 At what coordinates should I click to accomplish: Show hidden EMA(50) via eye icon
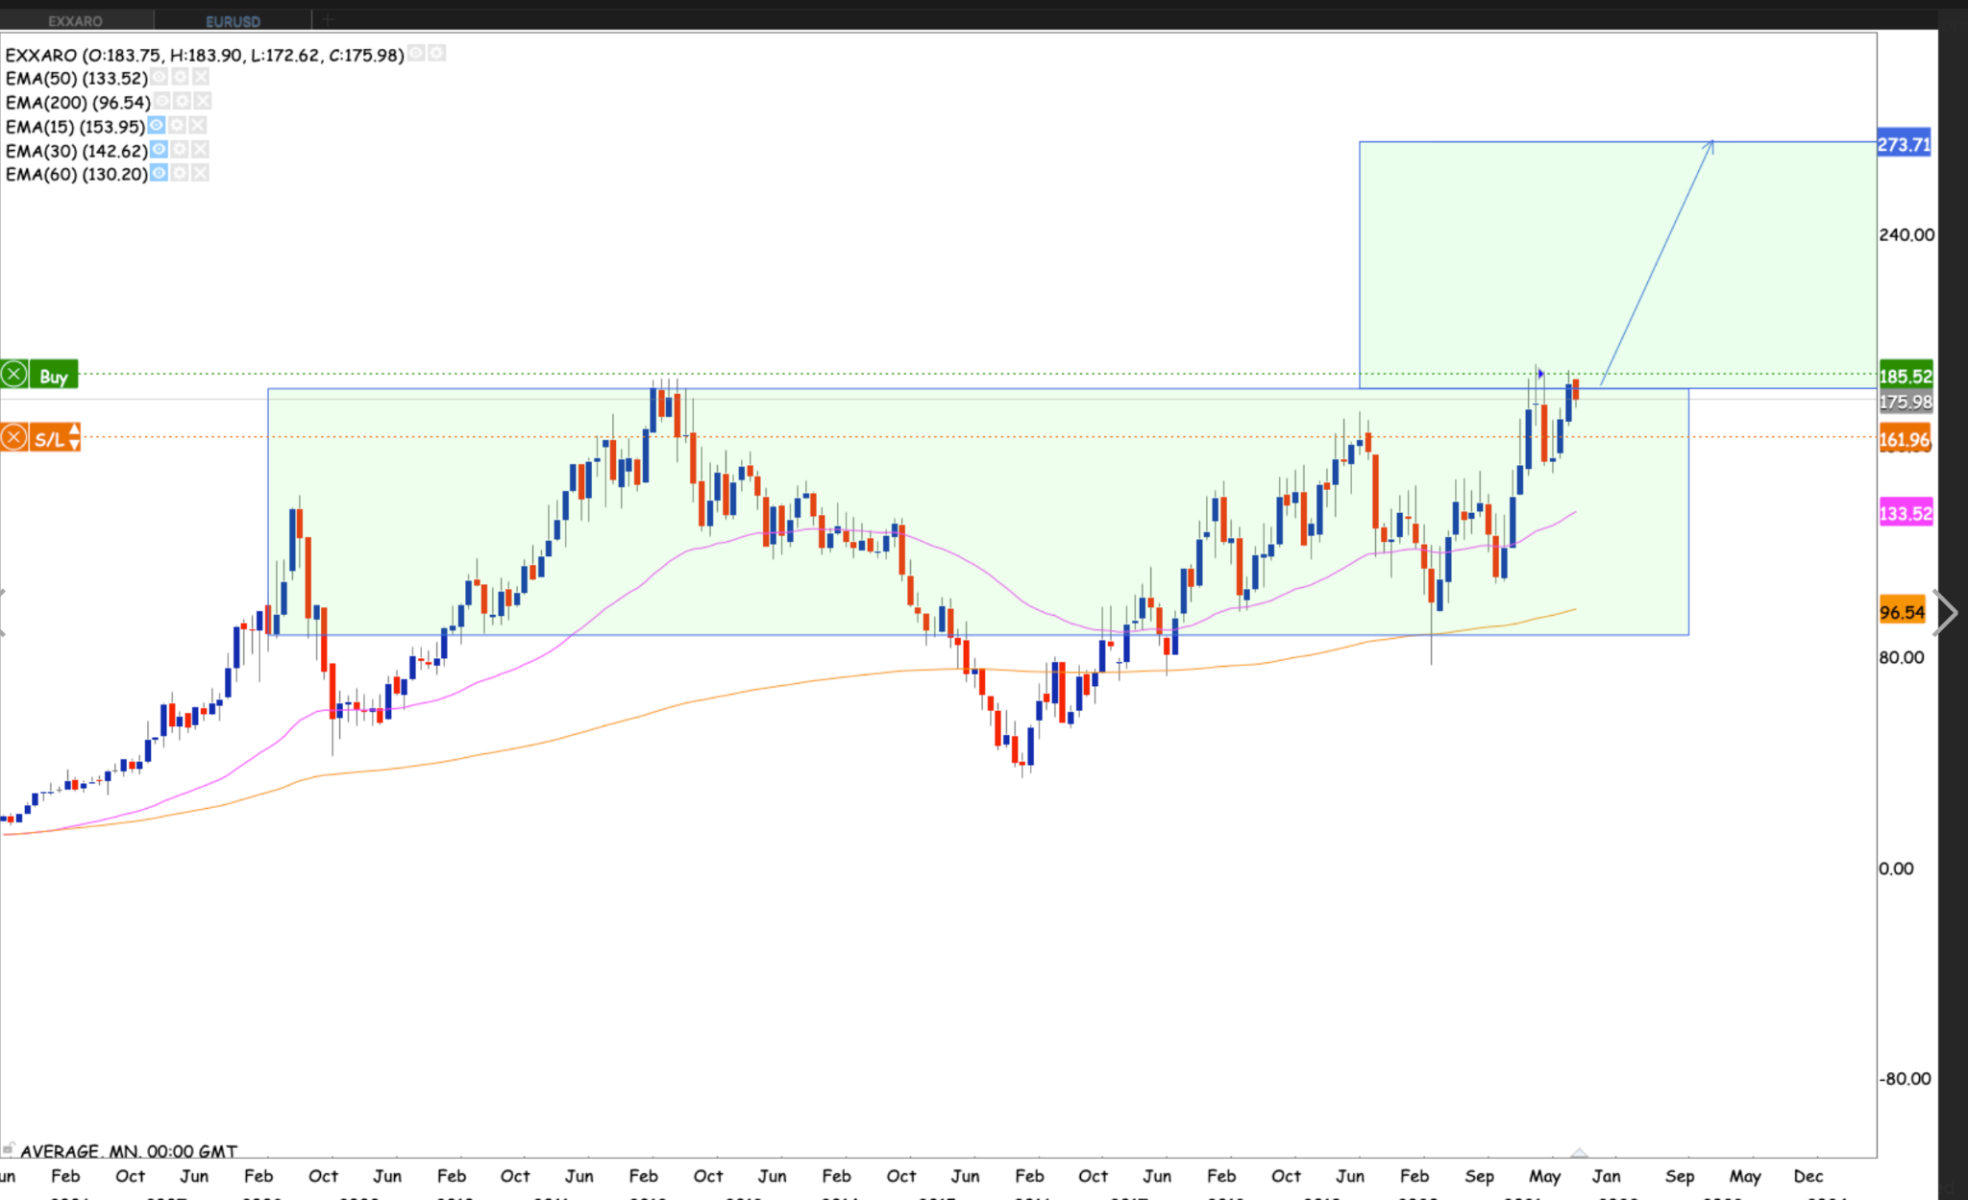(159, 77)
